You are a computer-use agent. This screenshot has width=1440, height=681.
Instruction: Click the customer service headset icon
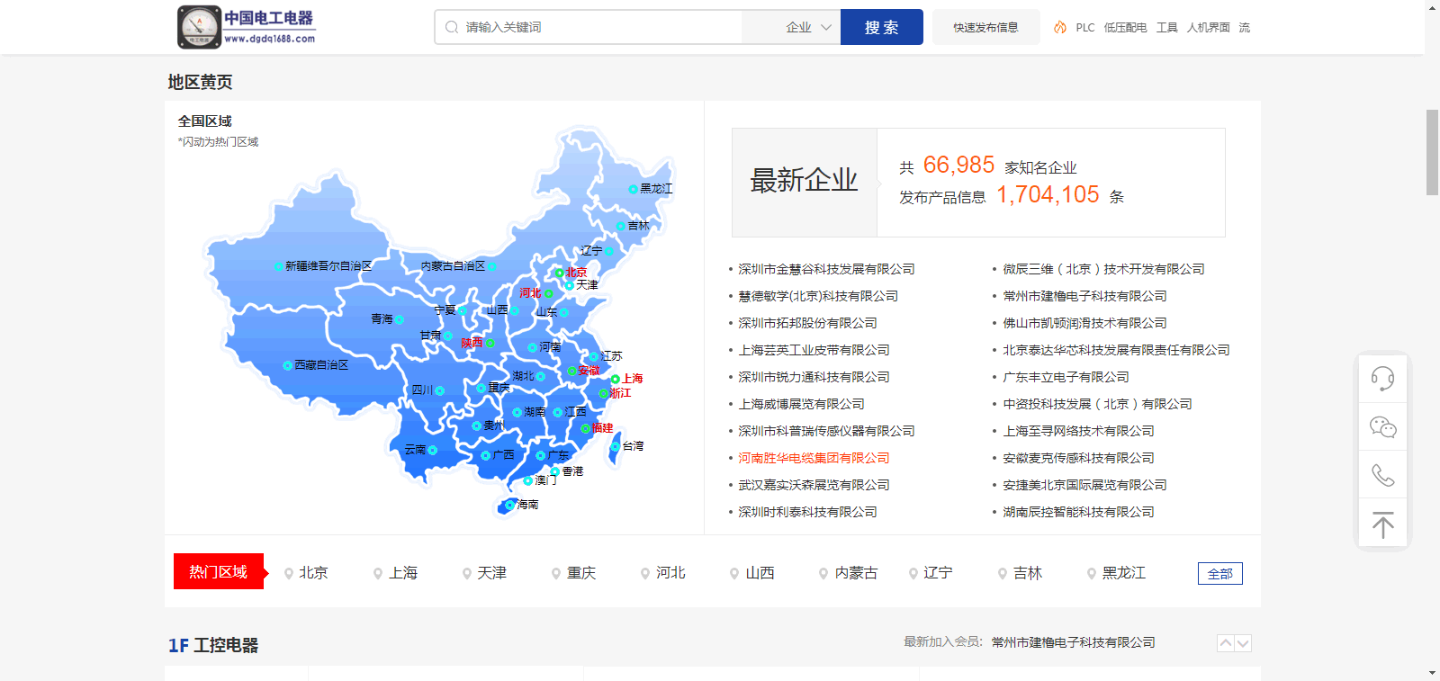[x=1382, y=378]
